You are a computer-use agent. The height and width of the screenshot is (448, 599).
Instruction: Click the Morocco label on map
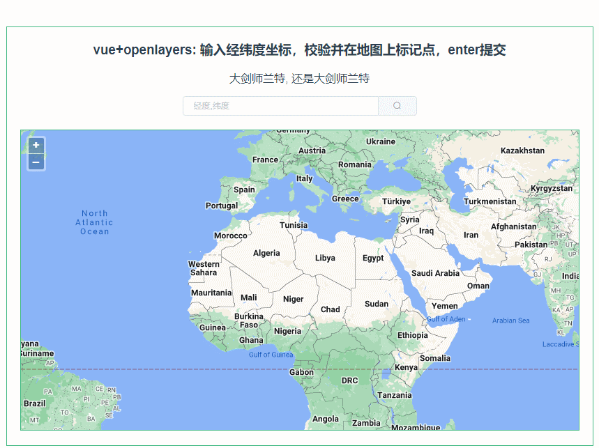(x=230, y=235)
